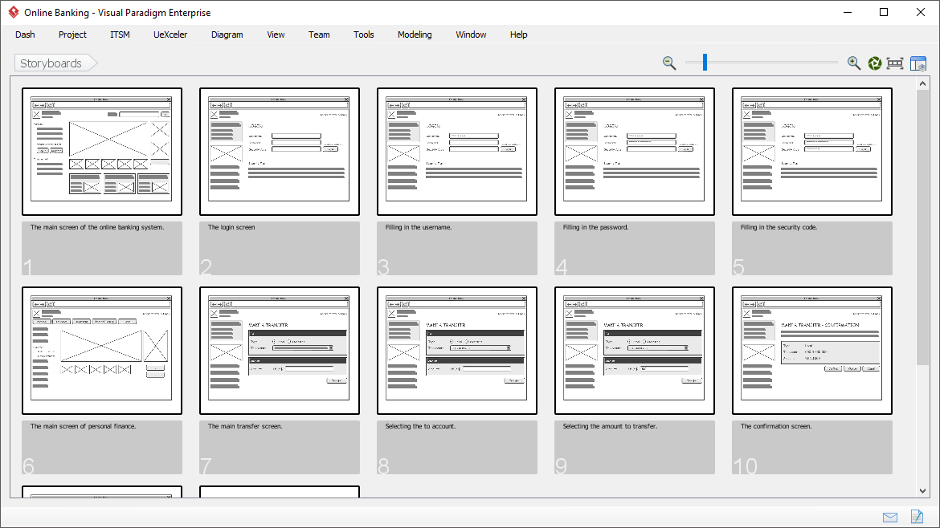Image resolution: width=940 pixels, height=528 pixels.
Task: Click caption 'Filling in the password.'
Action: tap(596, 227)
